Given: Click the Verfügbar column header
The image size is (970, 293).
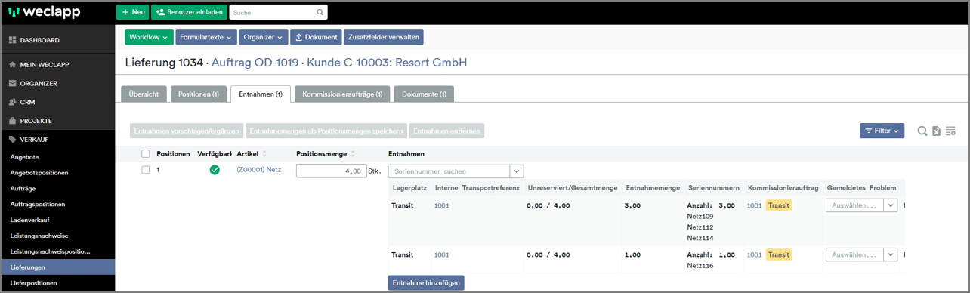Looking at the screenshot, I should (x=214, y=154).
